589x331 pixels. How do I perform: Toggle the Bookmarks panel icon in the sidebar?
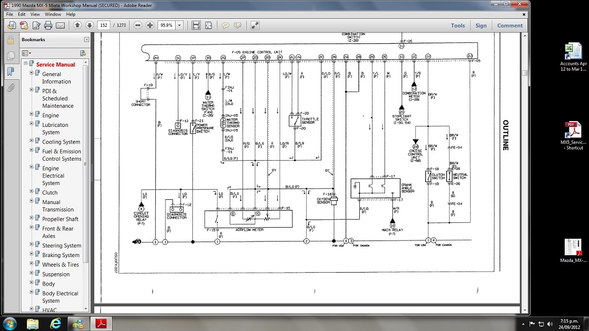[x=11, y=71]
